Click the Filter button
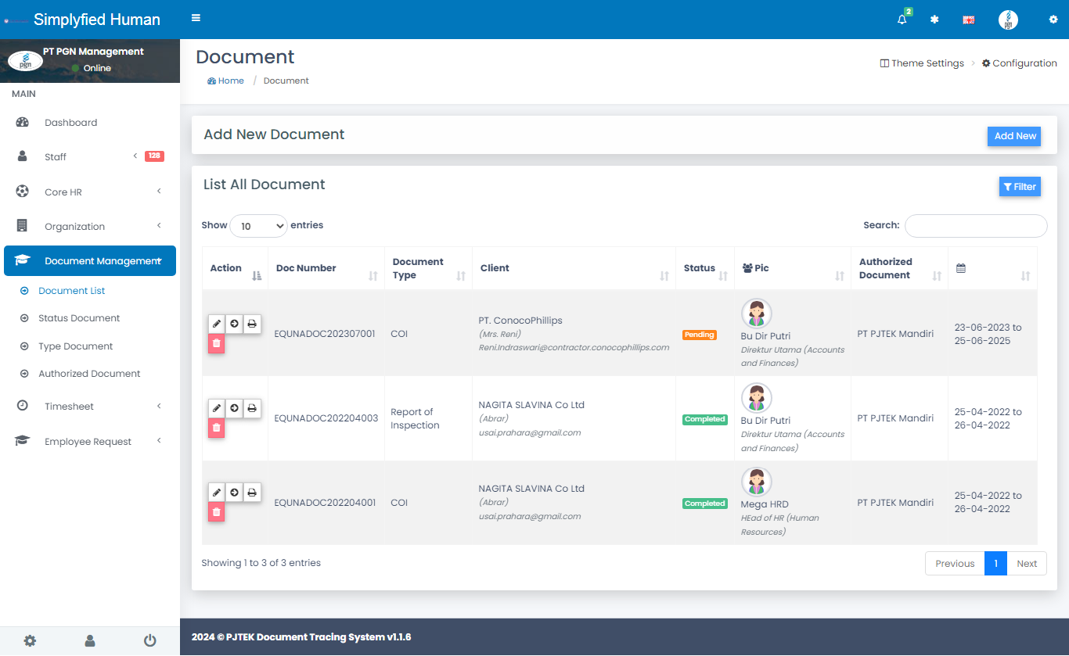1069x656 pixels. 1020,187
